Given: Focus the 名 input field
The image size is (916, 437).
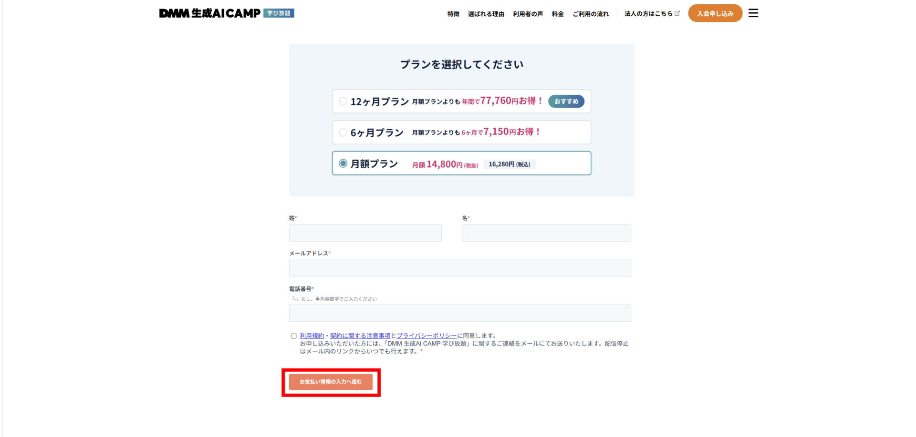Looking at the screenshot, I should click(546, 233).
